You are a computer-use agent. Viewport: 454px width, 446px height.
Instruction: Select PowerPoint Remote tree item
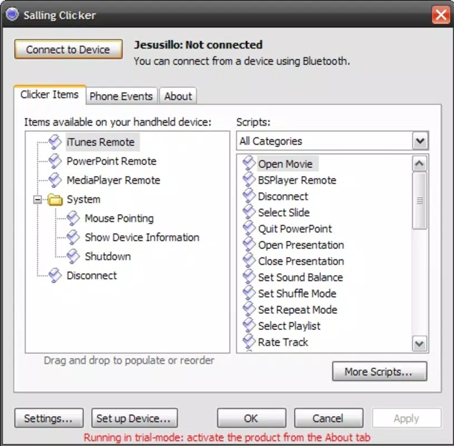111,161
